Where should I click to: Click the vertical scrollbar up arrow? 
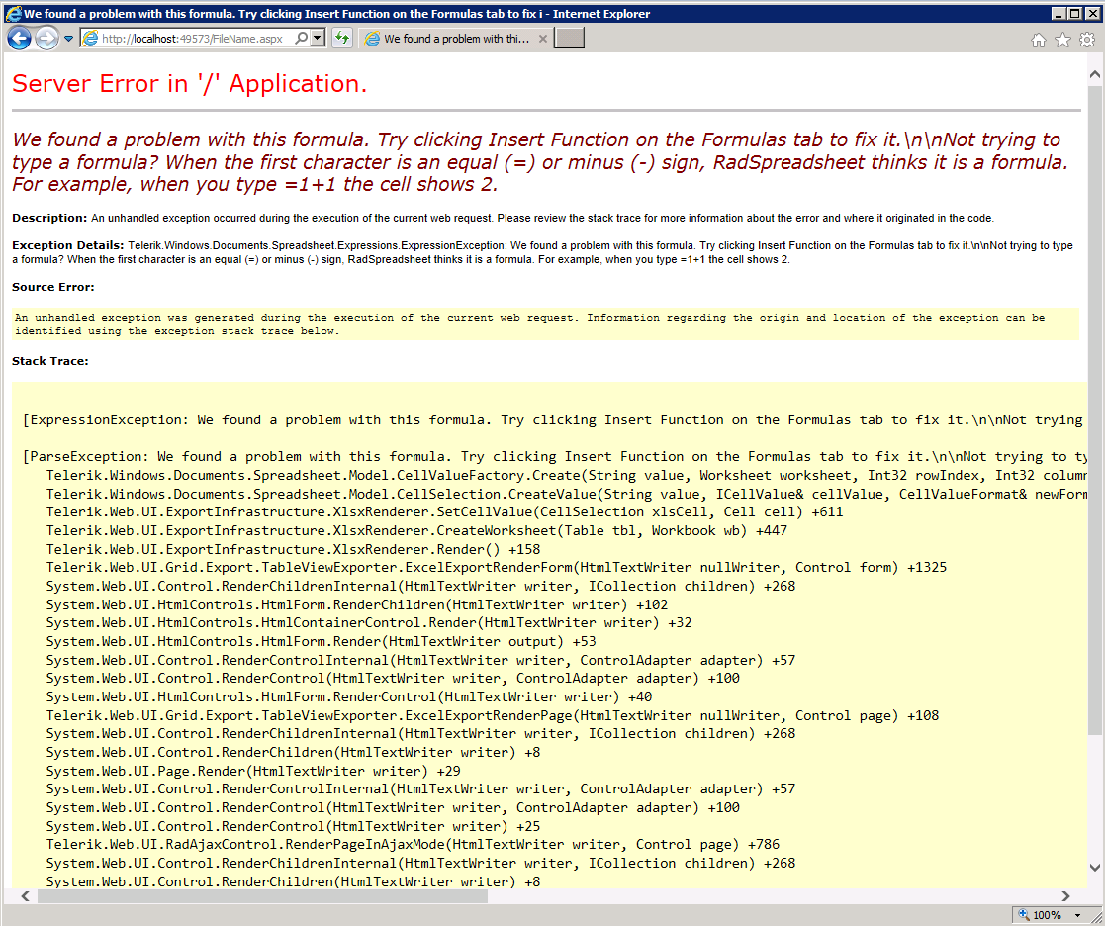1094,74
